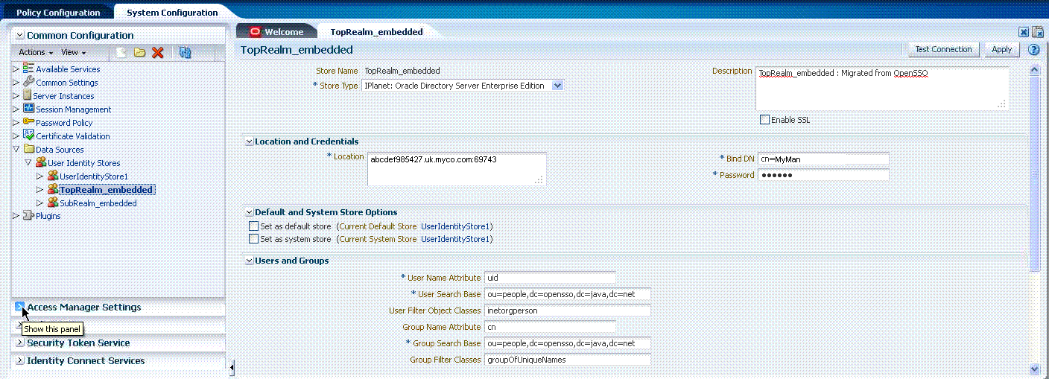This screenshot has height=379, width=1049.
Task: Switch to the Welcome tab
Action: (x=277, y=32)
